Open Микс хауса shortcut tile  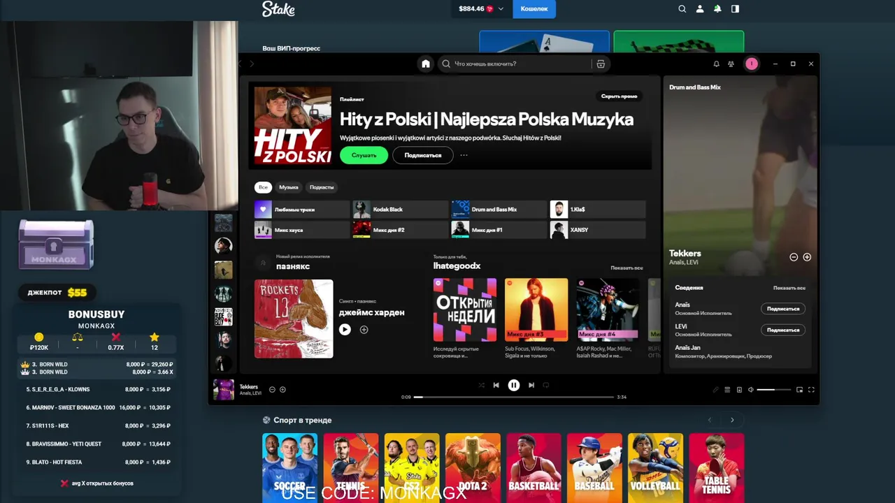[302, 230]
